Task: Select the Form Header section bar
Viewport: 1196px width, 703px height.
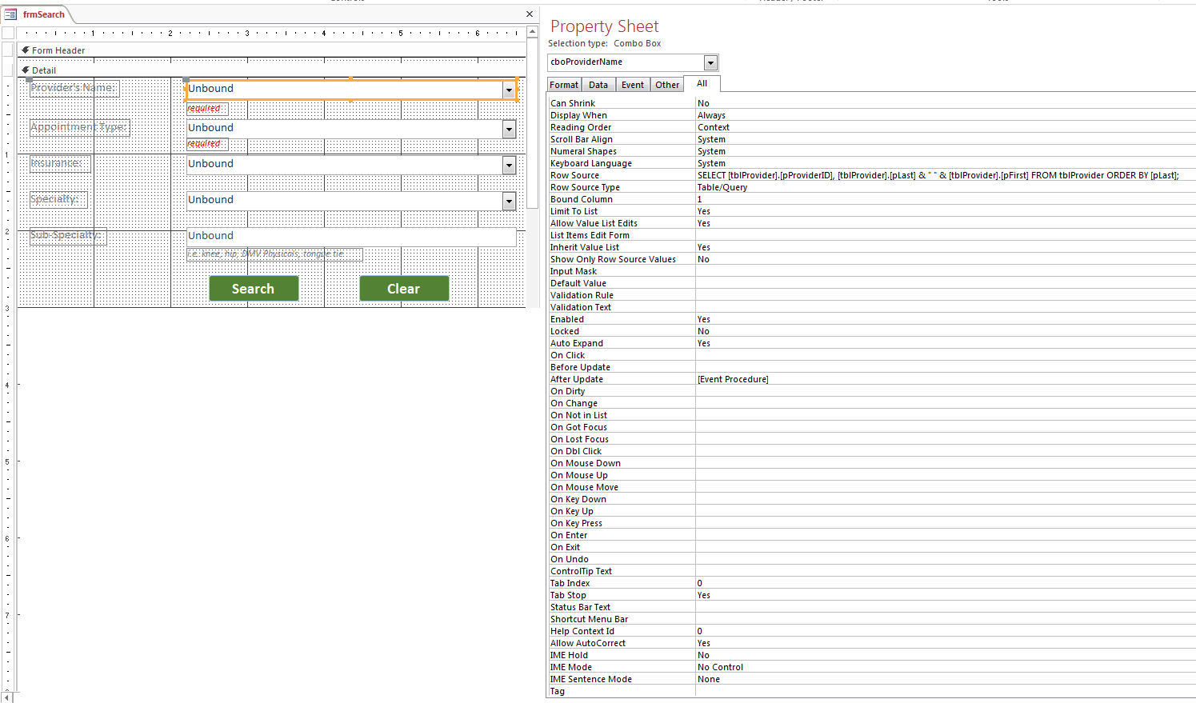Action: coord(271,50)
